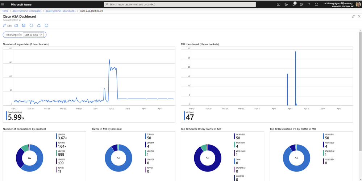Click the adrian.grigorof account name
Screen dimensions: 362x181
click(x=339, y=3)
